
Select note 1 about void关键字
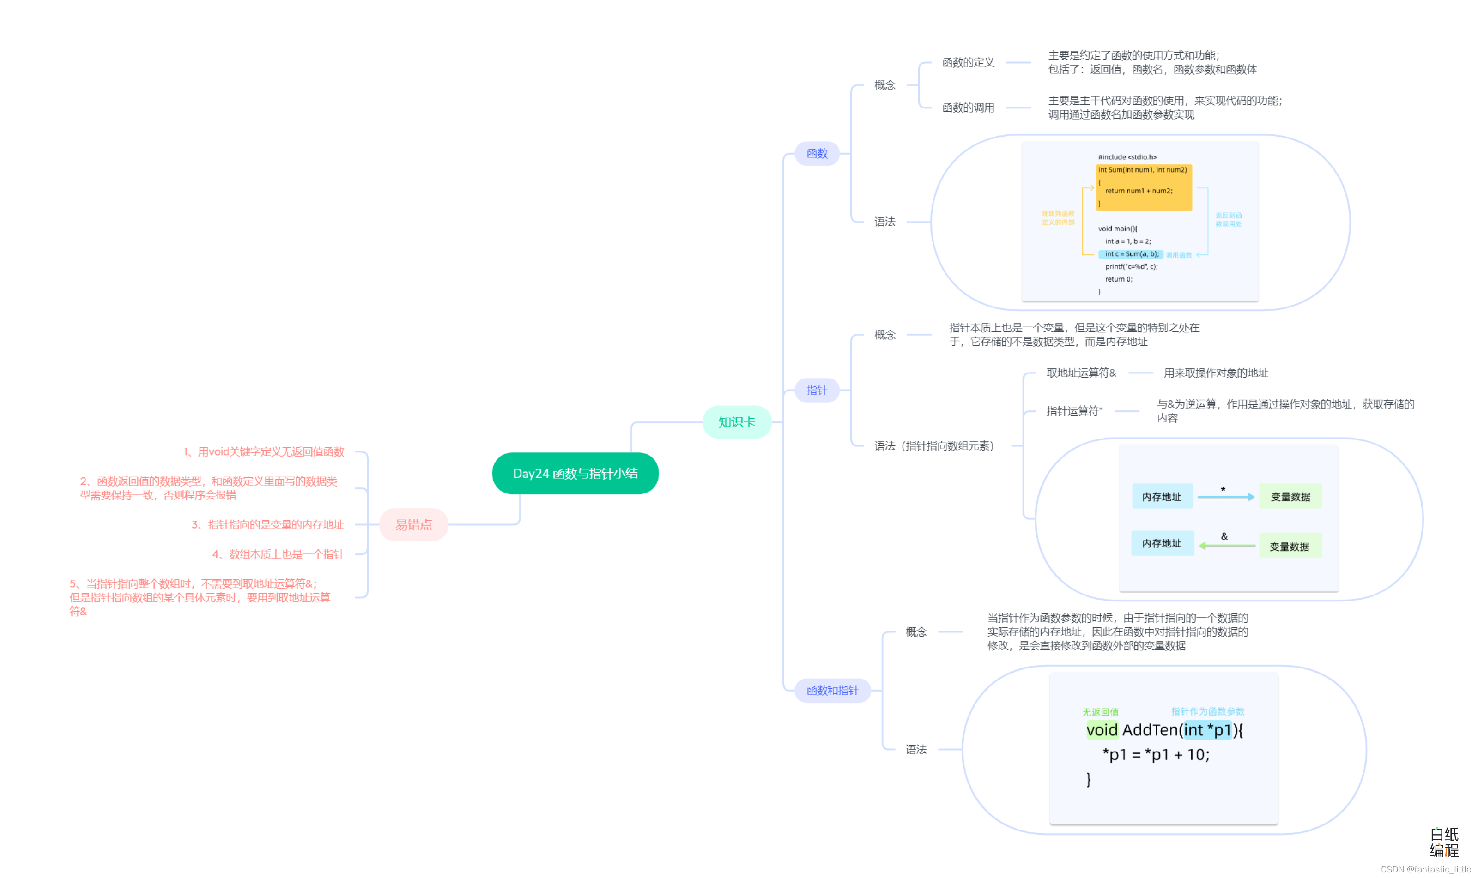tap(263, 451)
